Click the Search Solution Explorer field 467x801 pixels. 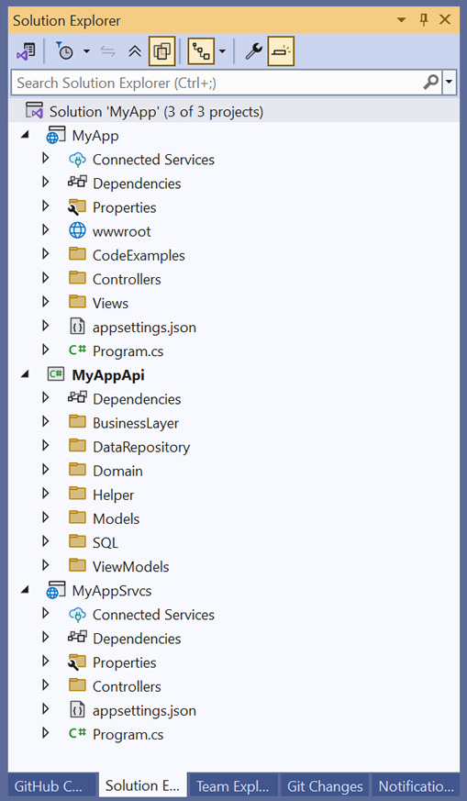click(217, 83)
